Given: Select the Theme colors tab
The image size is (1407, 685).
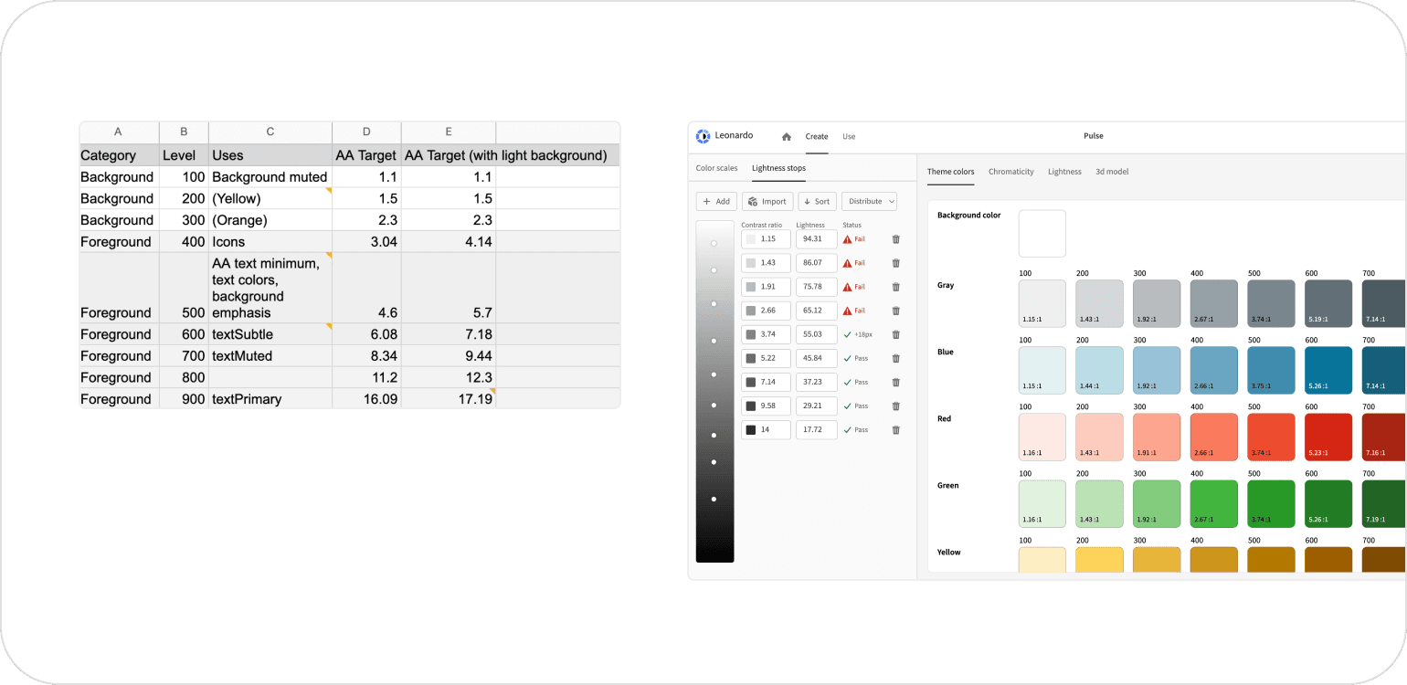Looking at the screenshot, I should 950,172.
